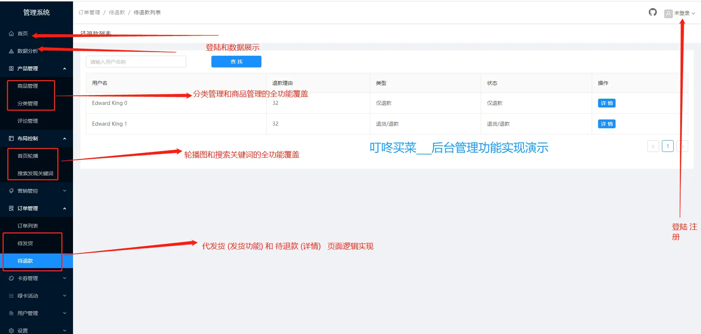Screen dimensions: 701x334
Task: Expand the 设置 submenu arrow
Action: 65,331
